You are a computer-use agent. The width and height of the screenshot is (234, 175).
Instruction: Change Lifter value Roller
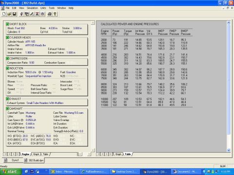coord(29,117)
